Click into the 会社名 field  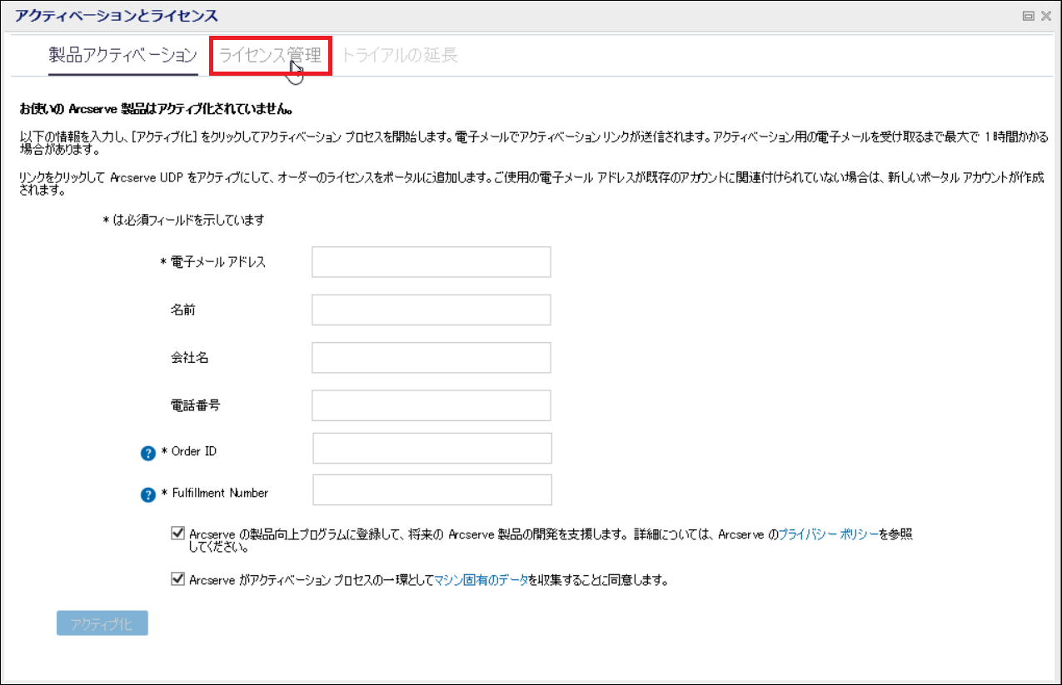click(431, 358)
